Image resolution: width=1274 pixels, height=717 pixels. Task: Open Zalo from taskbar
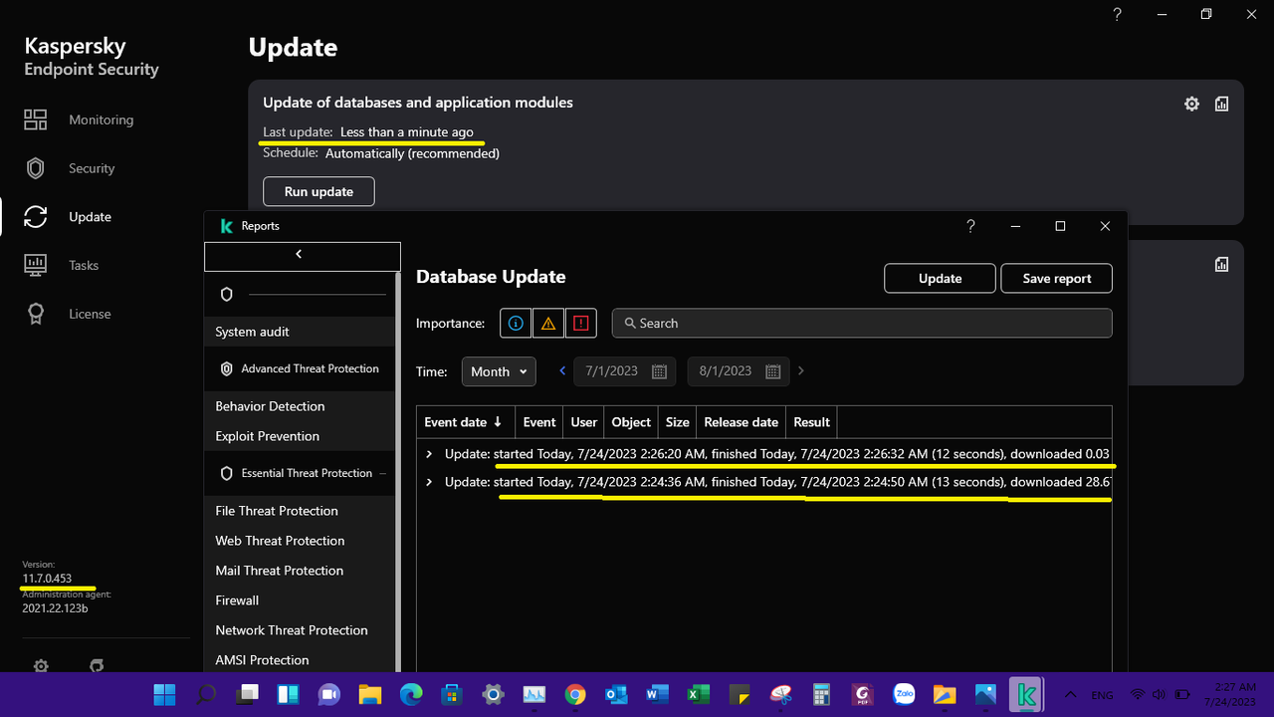point(904,694)
